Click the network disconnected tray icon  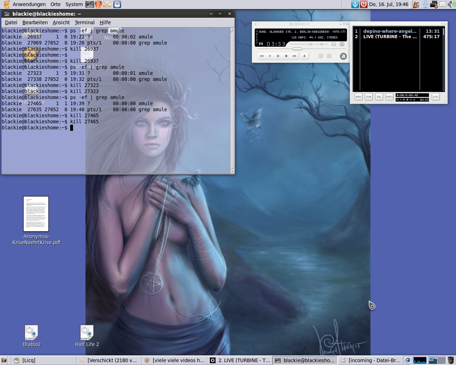[434, 4]
